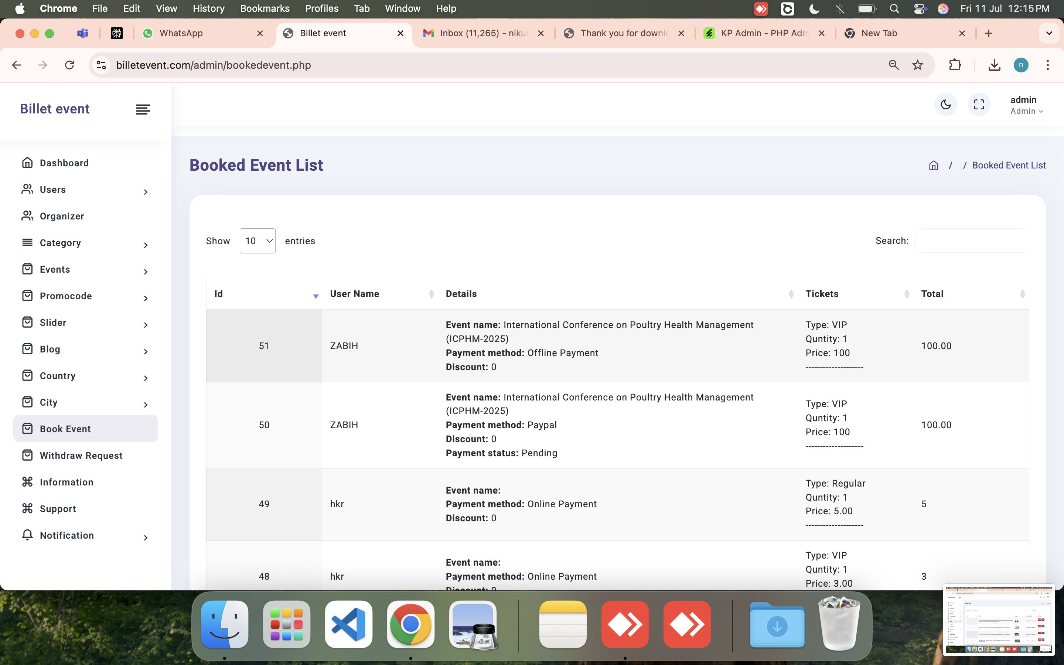
Task: Collapse sidebar with the hamburger icon
Action: tap(143, 109)
